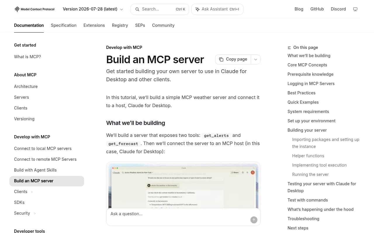Click the Search input field
Image resolution: width=374 pixels, height=233 pixels.
pyautogui.click(x=160, y=9)
